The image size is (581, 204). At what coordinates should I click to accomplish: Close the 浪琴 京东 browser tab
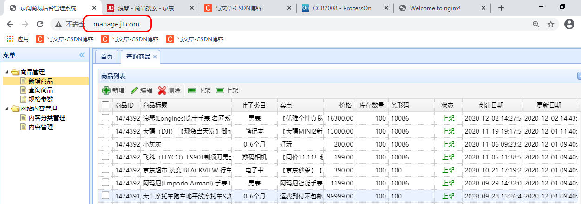192,8
